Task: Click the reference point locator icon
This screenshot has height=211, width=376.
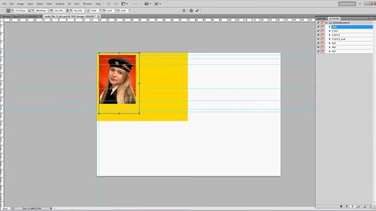Action: click(x=8, y=11)
